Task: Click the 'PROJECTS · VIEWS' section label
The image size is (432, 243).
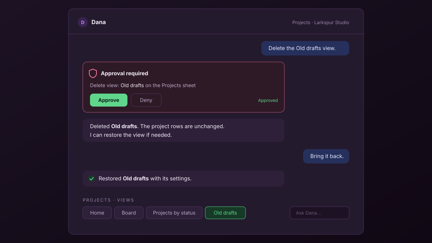Action: pyautogui.click(x=108, y=200)
